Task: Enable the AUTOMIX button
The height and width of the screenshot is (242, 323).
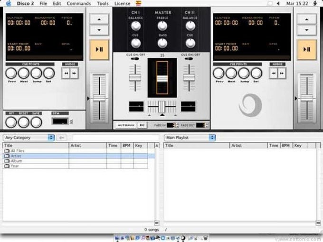Action: [x=126, y=125]
